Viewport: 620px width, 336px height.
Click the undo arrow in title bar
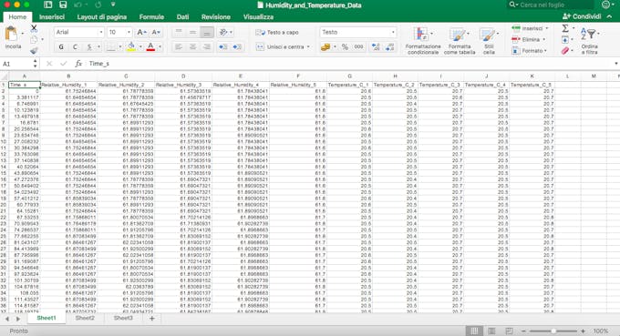[77, 5]
